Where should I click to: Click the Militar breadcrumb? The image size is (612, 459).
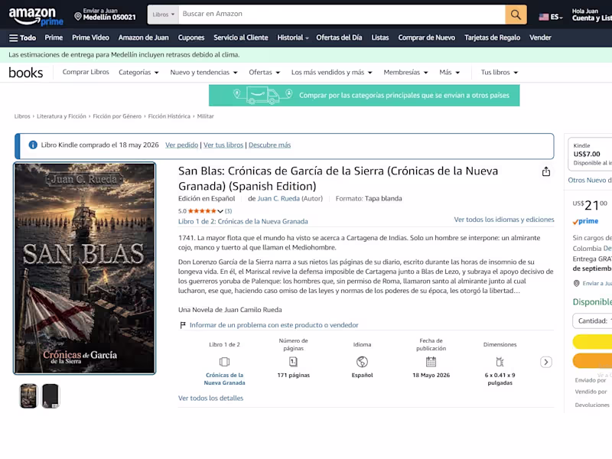pos(205,116)
